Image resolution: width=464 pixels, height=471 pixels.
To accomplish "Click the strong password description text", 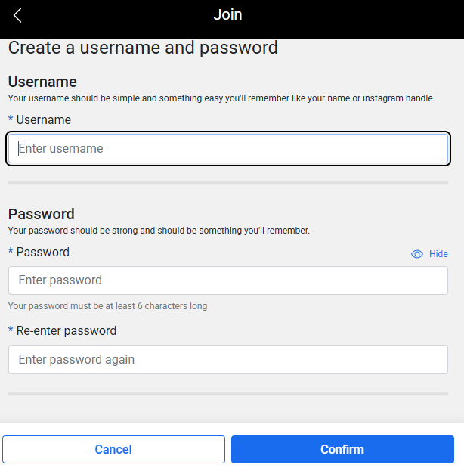I will 159,231.
